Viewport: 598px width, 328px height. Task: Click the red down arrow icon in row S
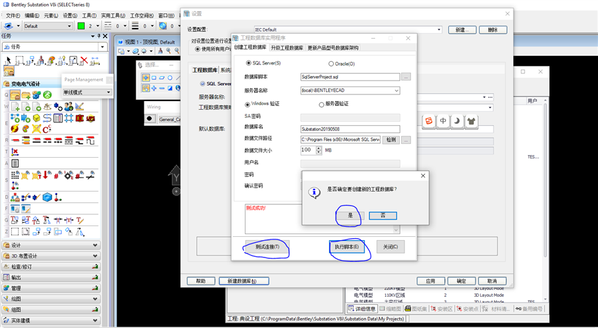tap(47, 175)
